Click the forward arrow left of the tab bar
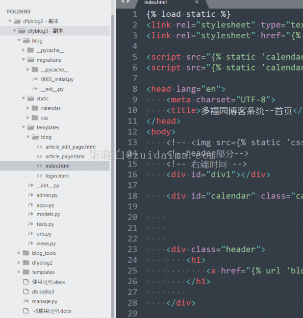Image resolution: width=303 pixels, height=318 pixels. coord(128,2)
